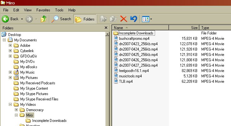Select TLB.mp4 file icon
The height and width of the screenshot is (126, 231).
click(x=116, y=81)
